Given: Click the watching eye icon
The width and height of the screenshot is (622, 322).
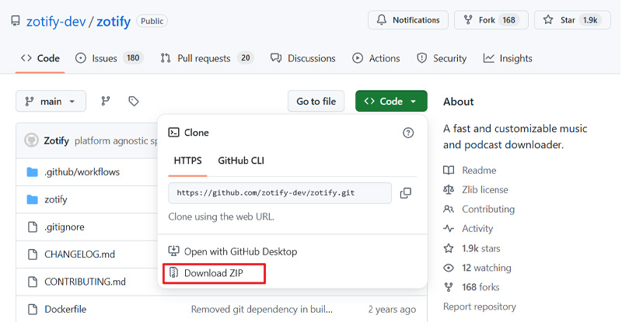Looking at the screenshot, I should (x=449, y=268).
